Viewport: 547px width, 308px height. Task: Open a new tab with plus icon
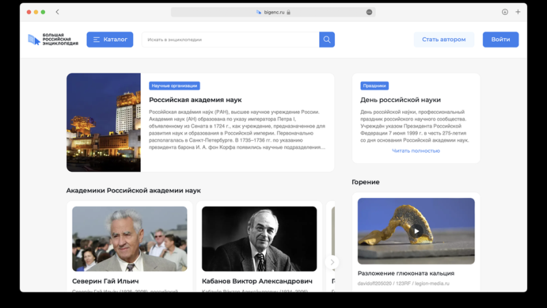click(x=518, y=12)
